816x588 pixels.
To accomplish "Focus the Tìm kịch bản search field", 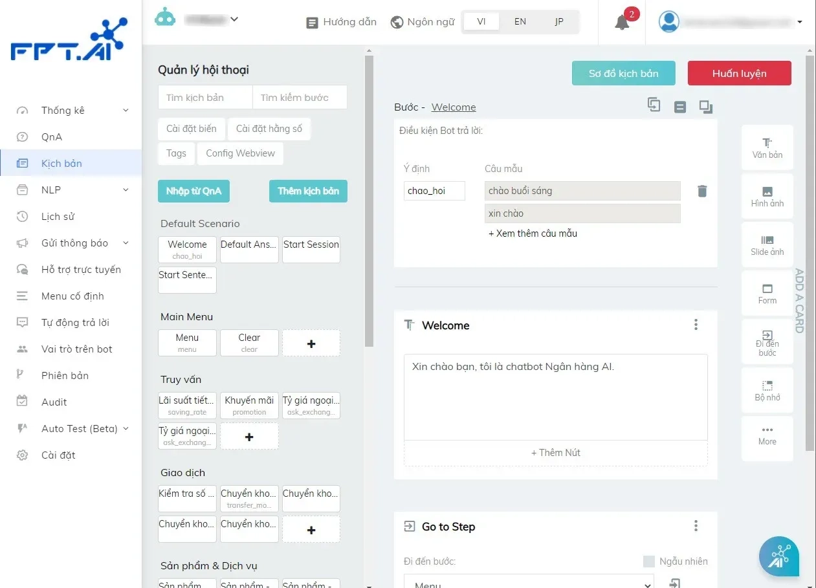I will tap(205, 98).
